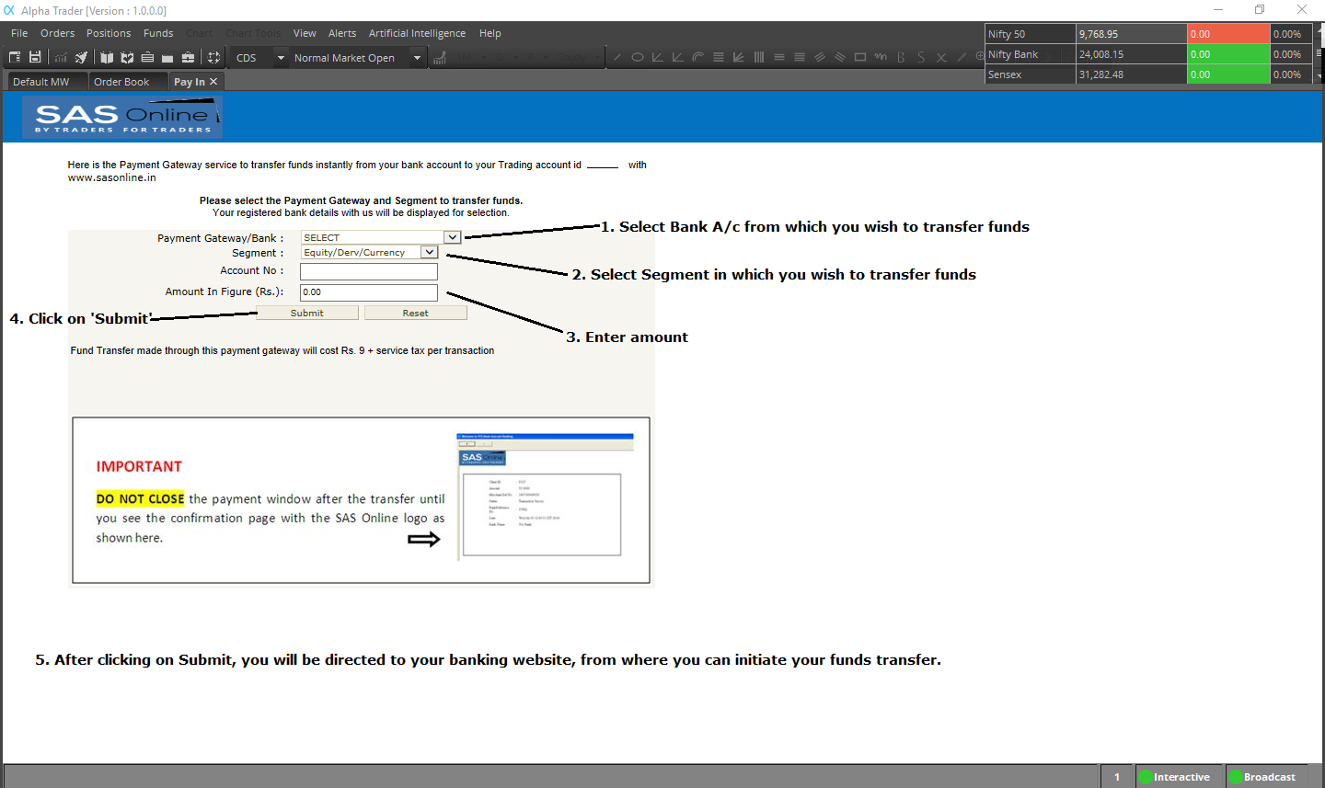Viewport: 1325px width, 788px height.
Task: Click the Amount In Figure input field
Action: tap(369, 292)
